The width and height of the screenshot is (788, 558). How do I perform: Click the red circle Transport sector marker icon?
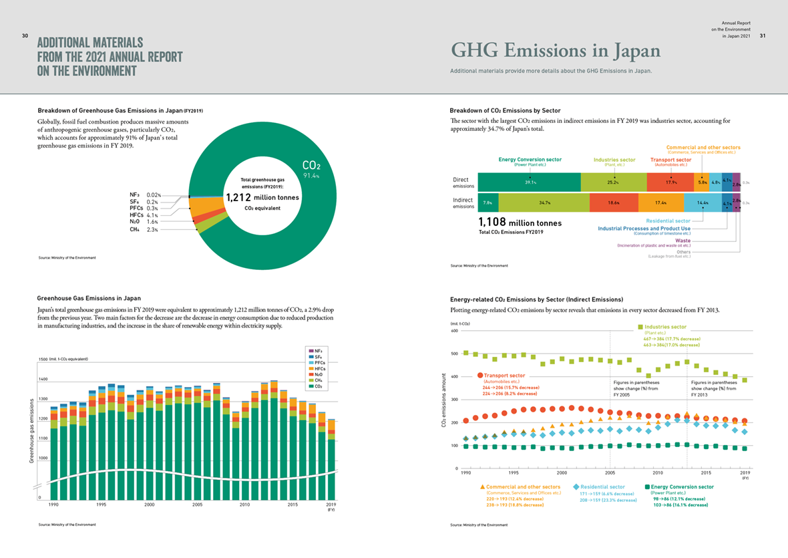tap(479, 376)
